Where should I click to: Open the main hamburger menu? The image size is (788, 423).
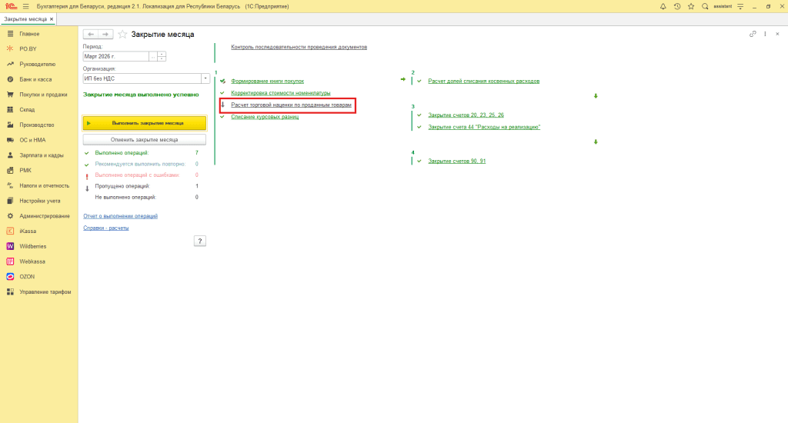click(25, 6)
